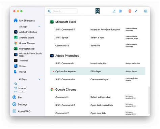Select Command-S shortcut text

click(62, 46)
